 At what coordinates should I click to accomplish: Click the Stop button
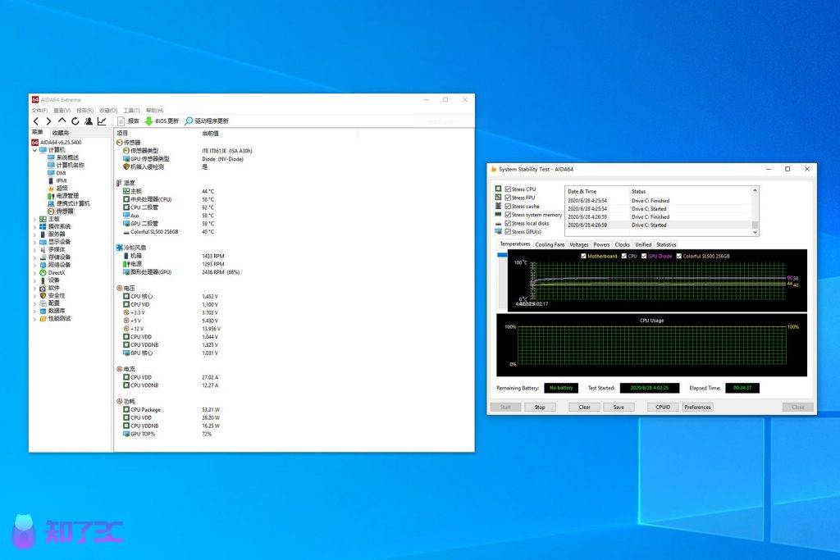[540, 407]
